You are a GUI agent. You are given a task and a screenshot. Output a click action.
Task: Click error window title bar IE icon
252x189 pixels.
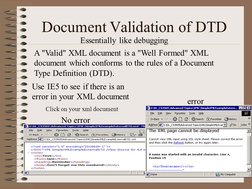[x=148, y=108]
